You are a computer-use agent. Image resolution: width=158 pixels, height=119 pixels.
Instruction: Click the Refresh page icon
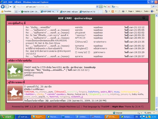[x=105, y=7]
